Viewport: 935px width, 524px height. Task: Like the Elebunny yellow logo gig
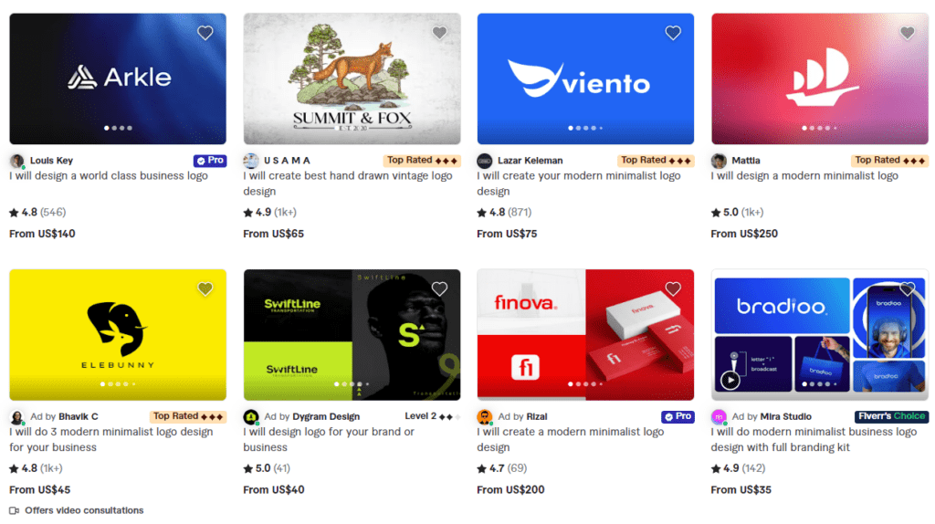click(205, 289)
